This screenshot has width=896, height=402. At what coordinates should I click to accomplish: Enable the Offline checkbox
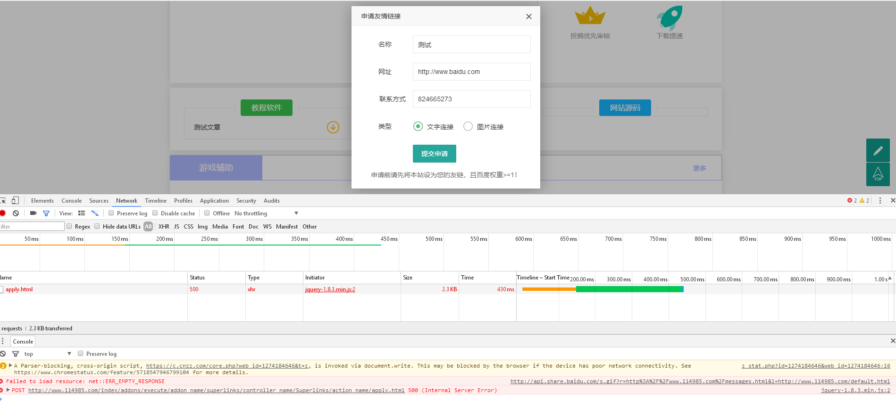(207, 213)
